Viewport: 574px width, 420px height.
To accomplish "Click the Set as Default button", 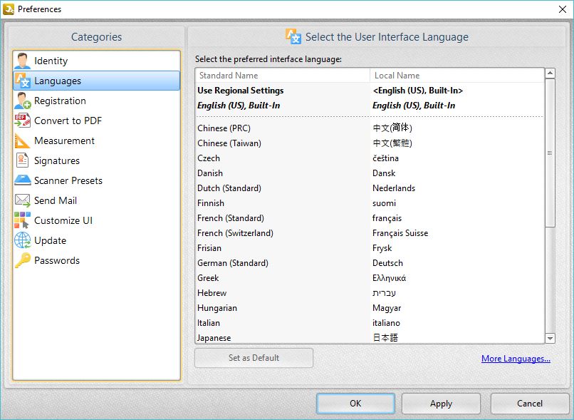I will click(x=254, y=357).
